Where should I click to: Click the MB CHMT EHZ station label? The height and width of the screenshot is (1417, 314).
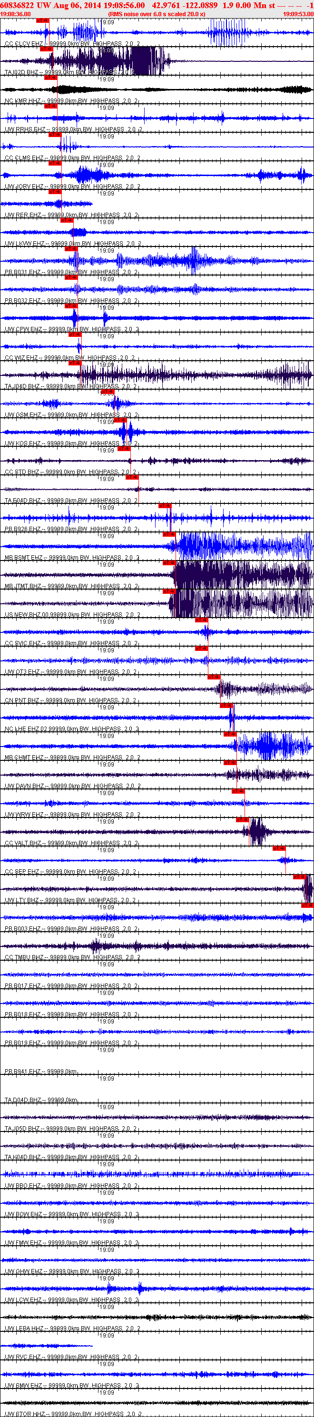coord(72,758)
